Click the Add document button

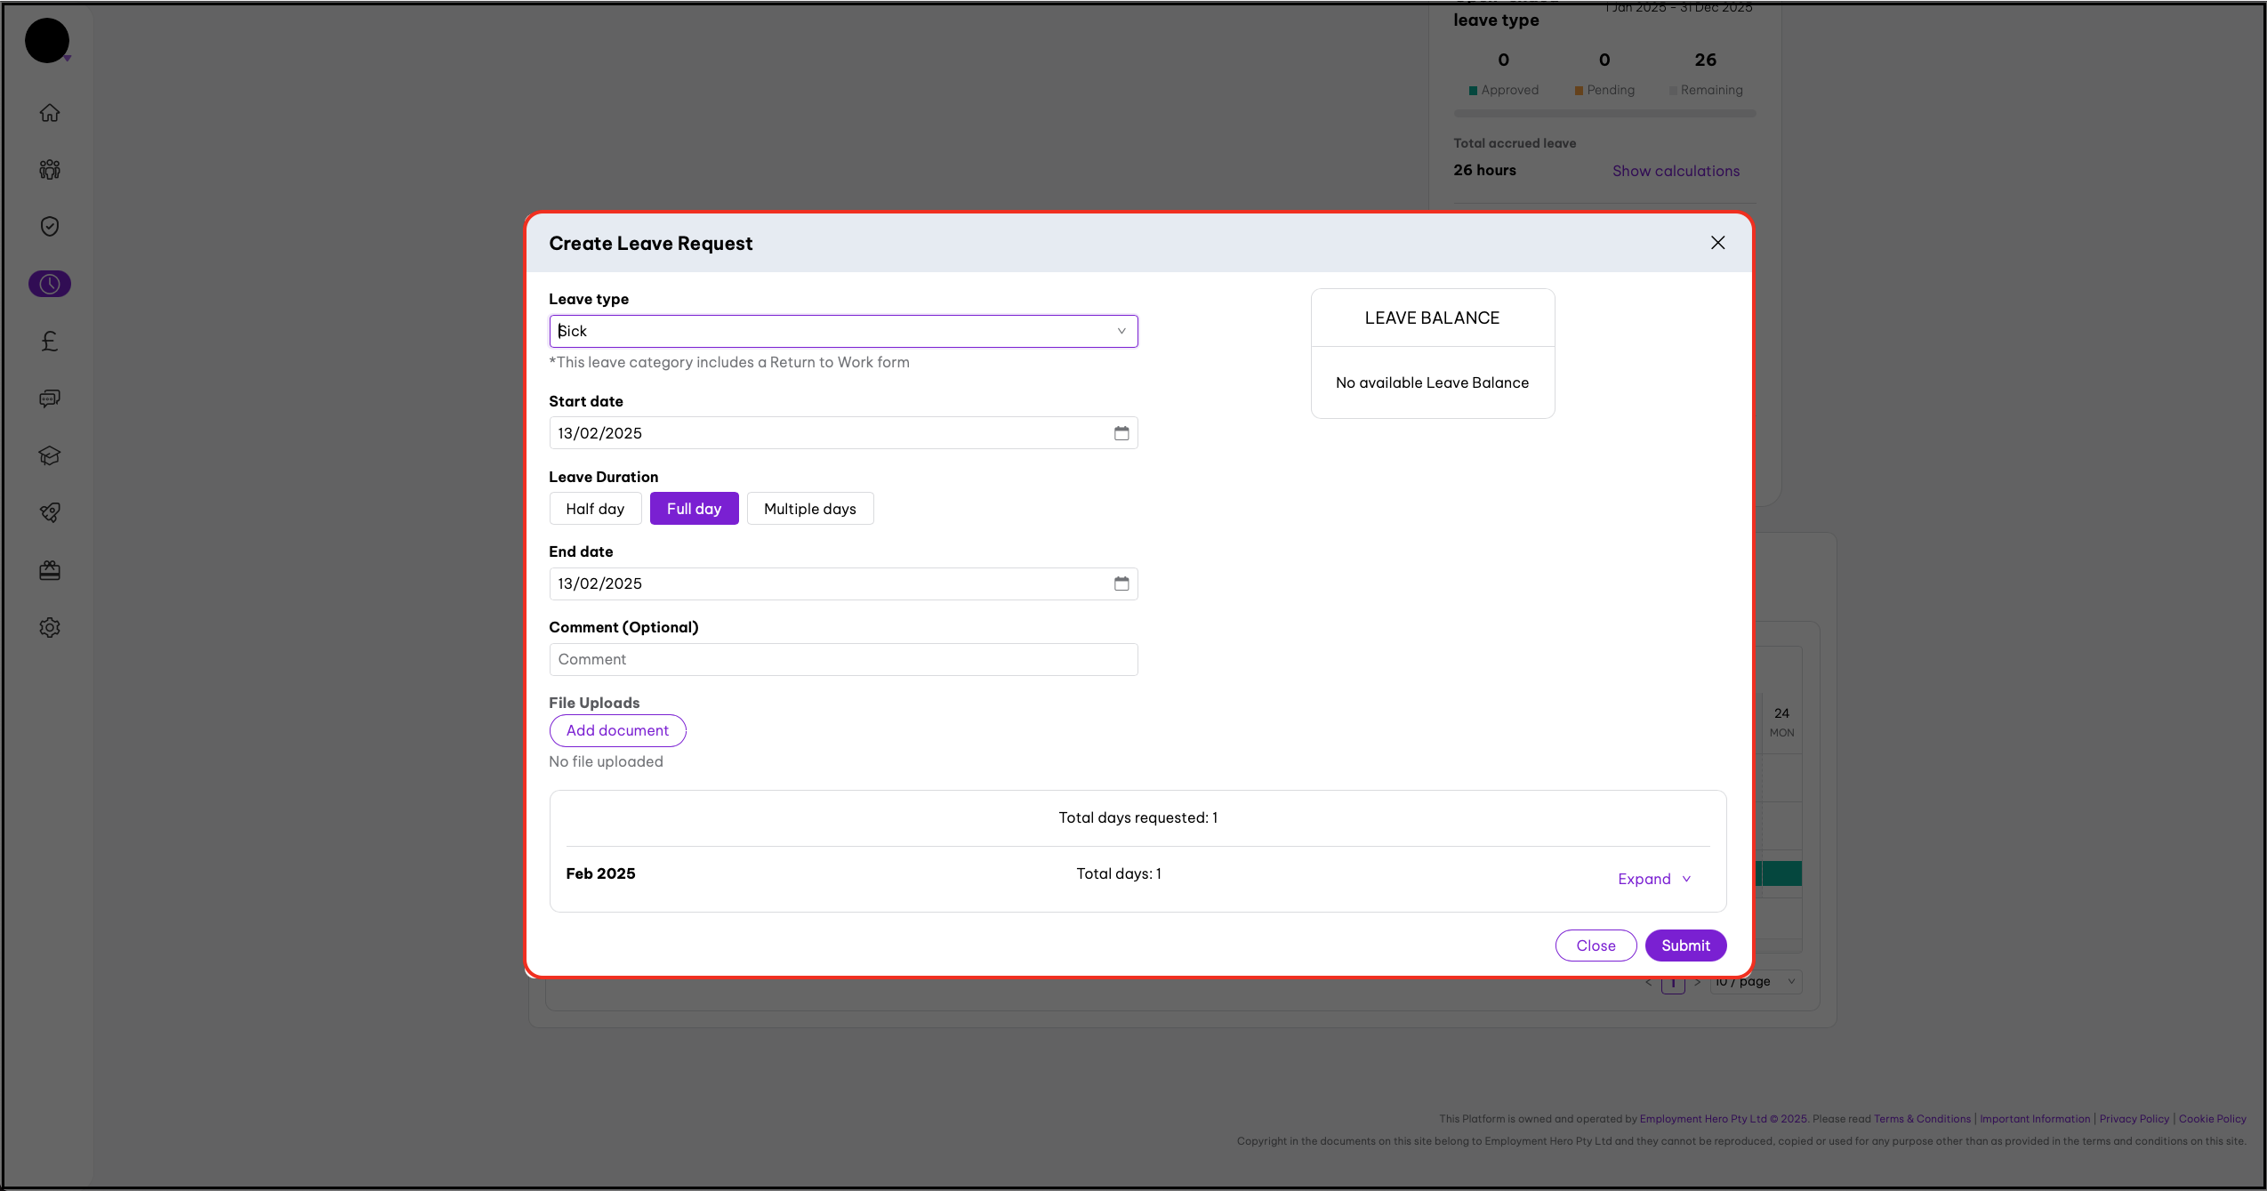617,730
